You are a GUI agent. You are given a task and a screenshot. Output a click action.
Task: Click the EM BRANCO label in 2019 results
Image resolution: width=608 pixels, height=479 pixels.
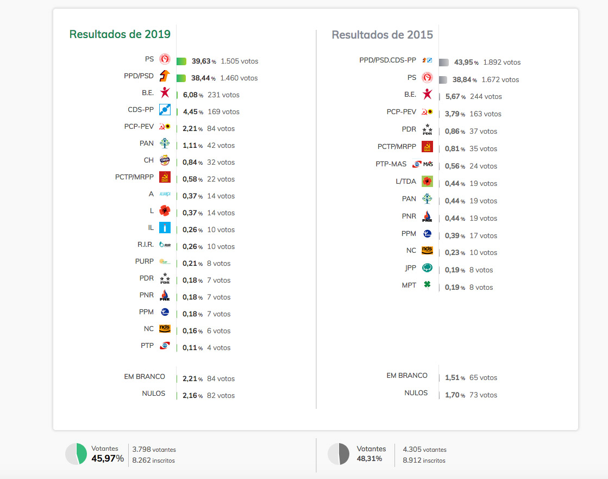click(145, 377)
